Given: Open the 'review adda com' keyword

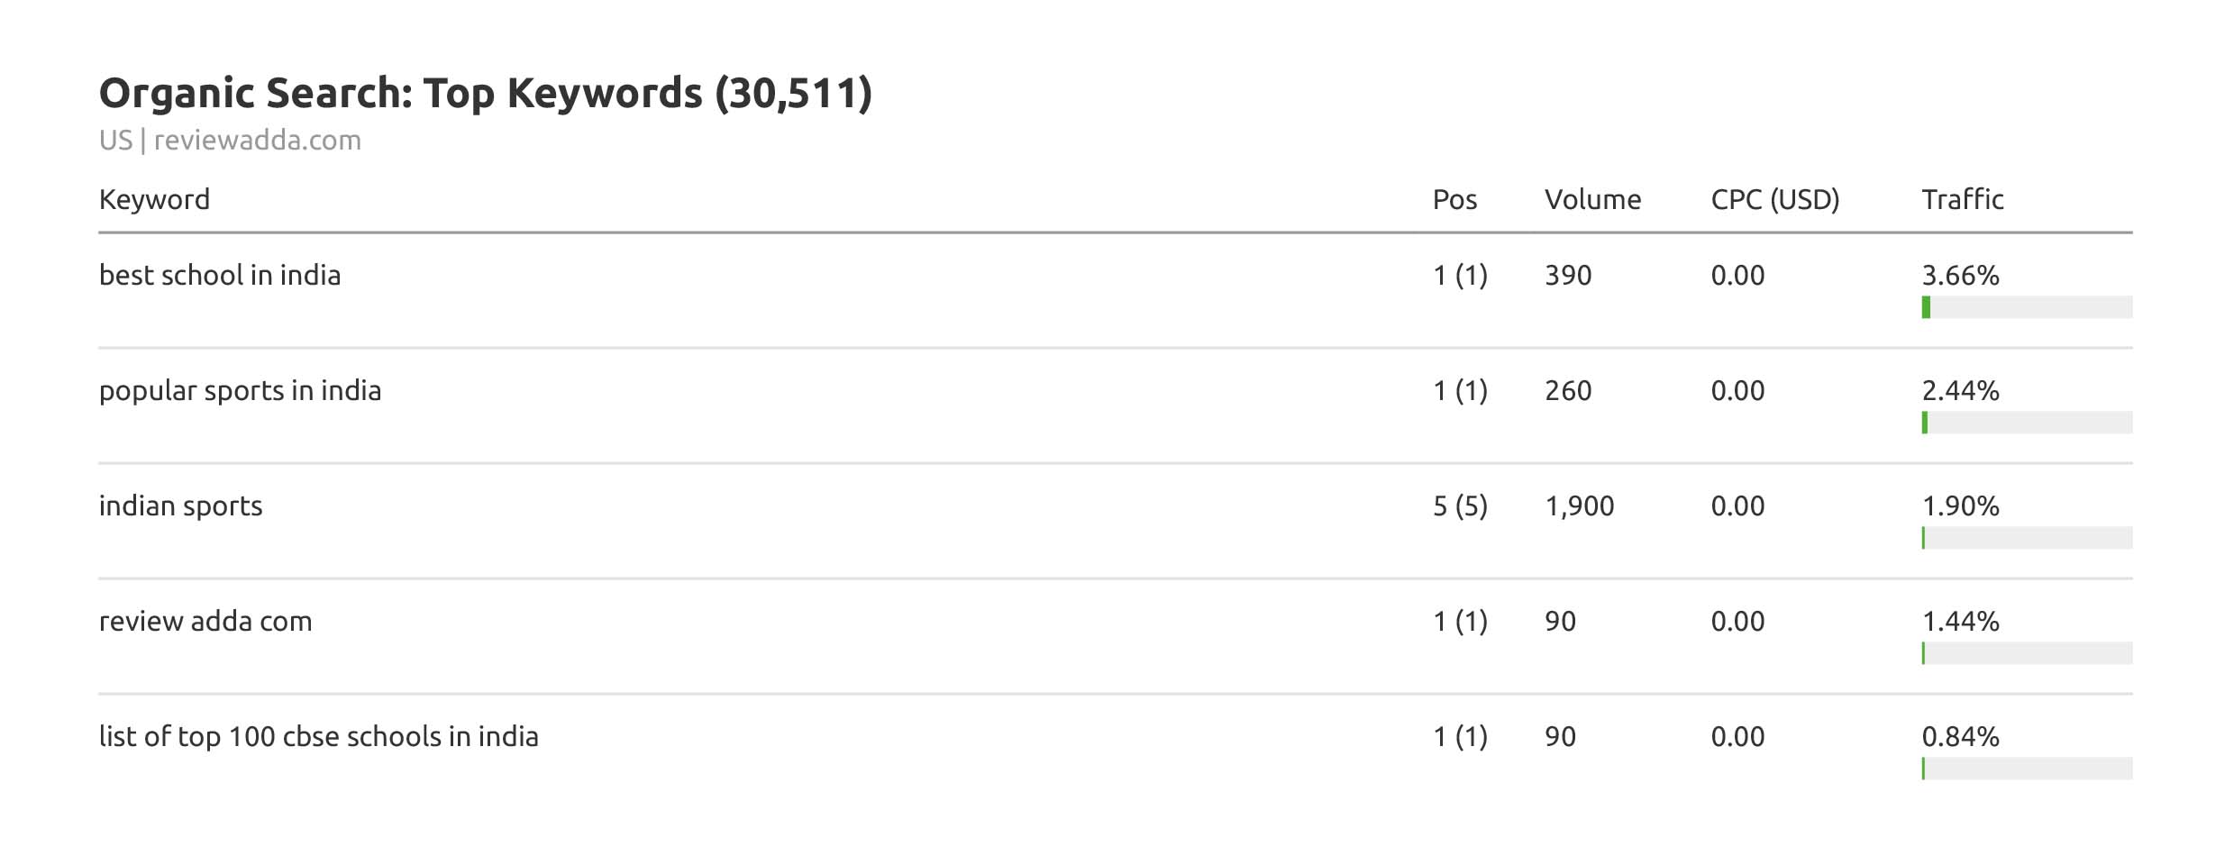Looking at the screenshot, I should pyautogui.click(x=205, y=621).
